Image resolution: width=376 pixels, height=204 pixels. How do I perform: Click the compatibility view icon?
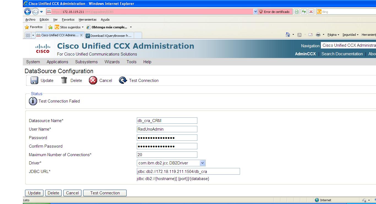pyautogui.click(x=297, y=12)
